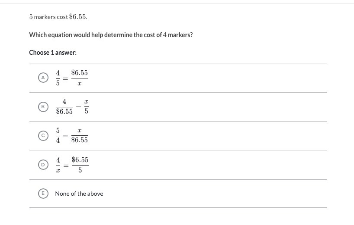Click the "None of the above" answer text

(x=79, y=194)
